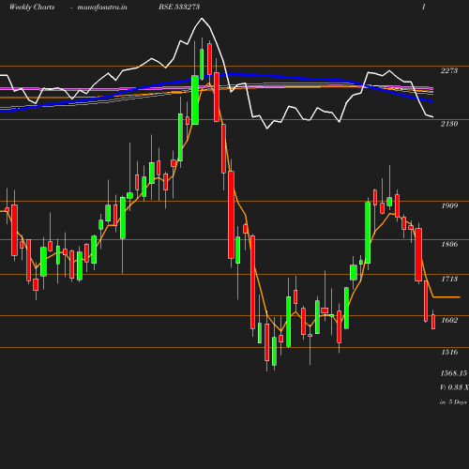Viewport: 469px width, 469px height.
Task: Click the peak of the white indicator line
Action: 202,19
